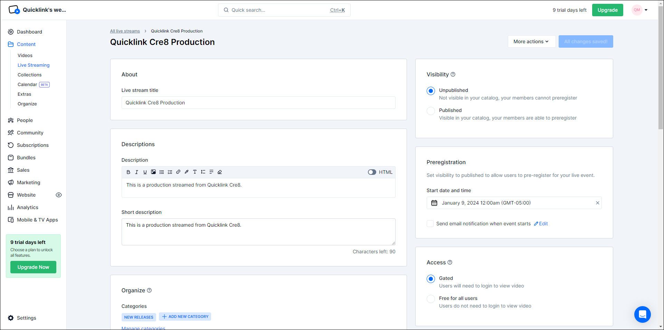Screen dimensions: 664x330
Task: Pick text color with the pen icon
Action: [x=187, y=172]
